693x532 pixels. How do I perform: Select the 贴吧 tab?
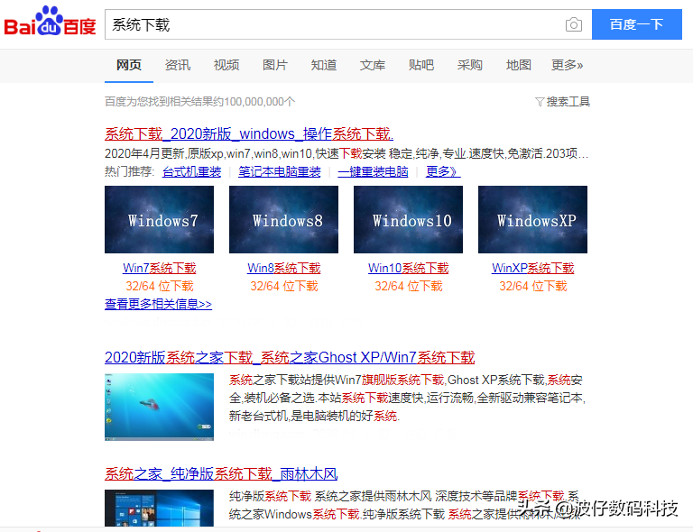point(421,65)
